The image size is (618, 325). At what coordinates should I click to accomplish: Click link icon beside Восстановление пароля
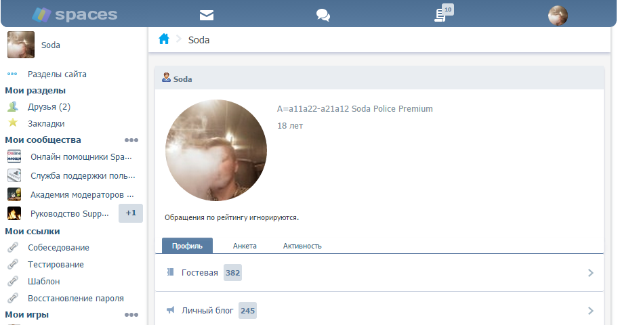click(13, 298)
